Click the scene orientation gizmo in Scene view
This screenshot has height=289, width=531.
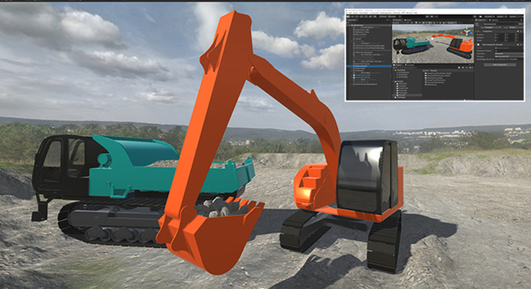[467, 32]
